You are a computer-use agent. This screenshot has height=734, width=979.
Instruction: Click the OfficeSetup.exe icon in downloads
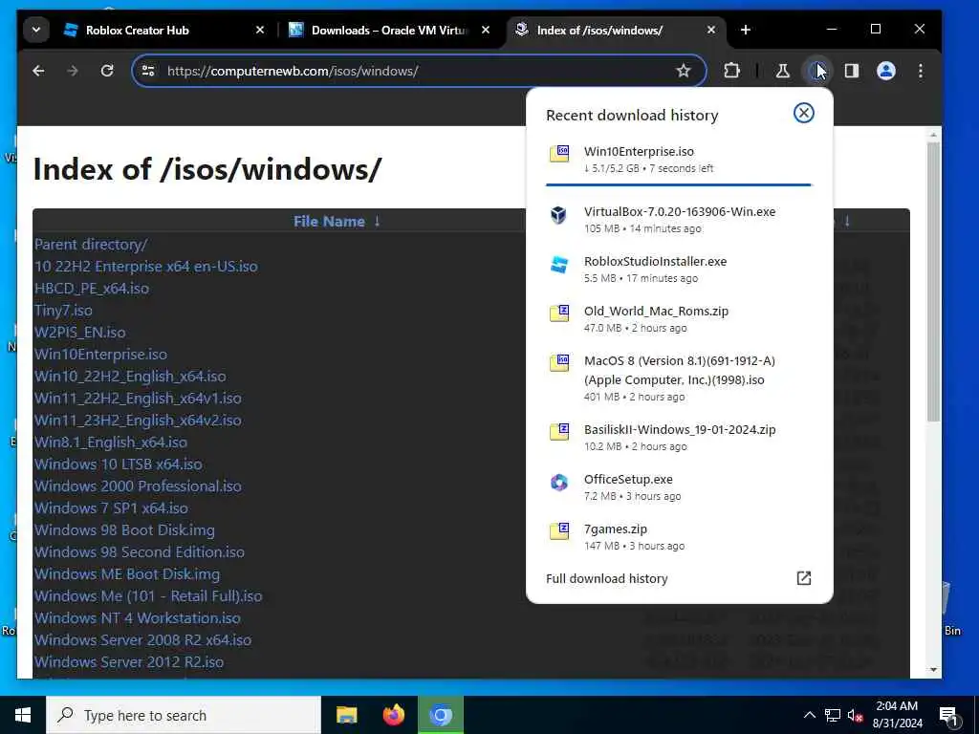[559, 483]
